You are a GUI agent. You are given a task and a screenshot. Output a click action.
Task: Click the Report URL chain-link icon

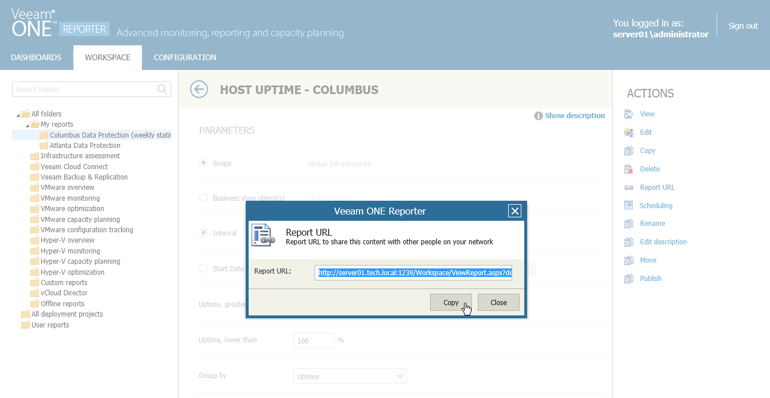tap(629, 188)
